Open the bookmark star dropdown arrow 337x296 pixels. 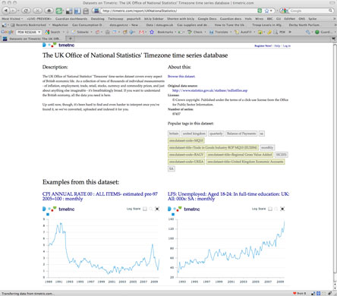[271, 11]
